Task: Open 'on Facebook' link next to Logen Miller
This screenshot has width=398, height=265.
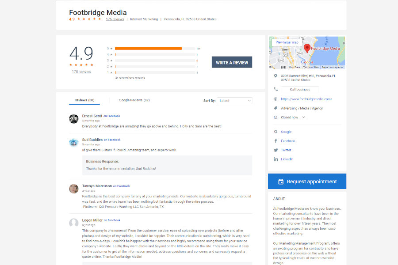Action: 112,220
